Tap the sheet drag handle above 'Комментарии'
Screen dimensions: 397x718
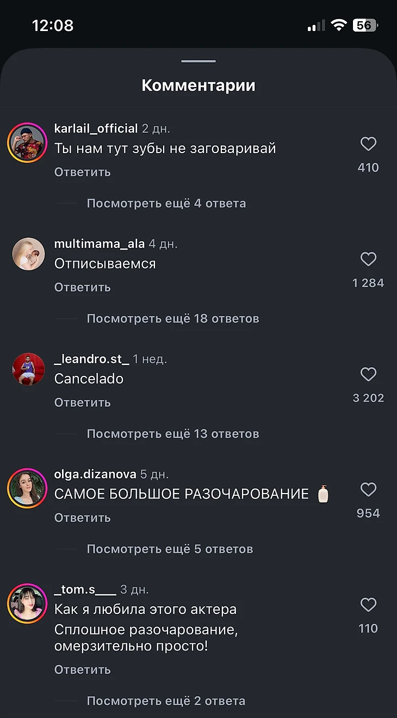[199, 61]
